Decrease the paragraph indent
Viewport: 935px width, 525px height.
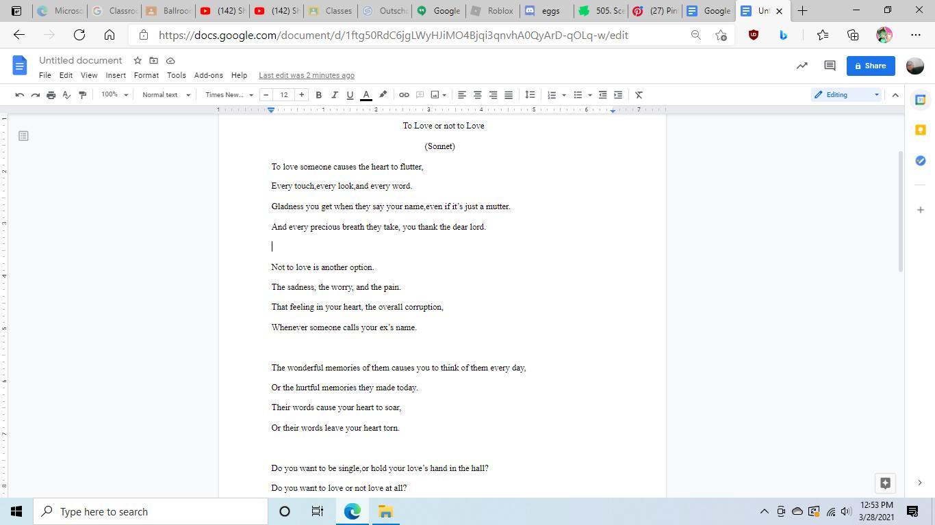603,95
